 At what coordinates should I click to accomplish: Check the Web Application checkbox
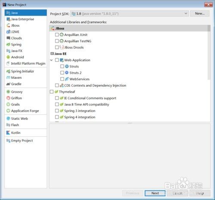pos(57,60)
